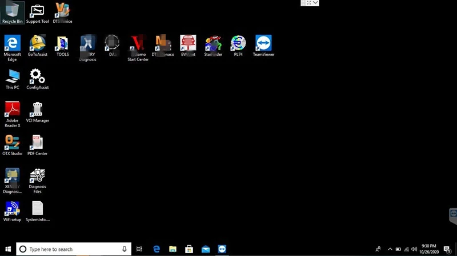
Task: Select the Wifi setup icon
Action: [12, 212]
